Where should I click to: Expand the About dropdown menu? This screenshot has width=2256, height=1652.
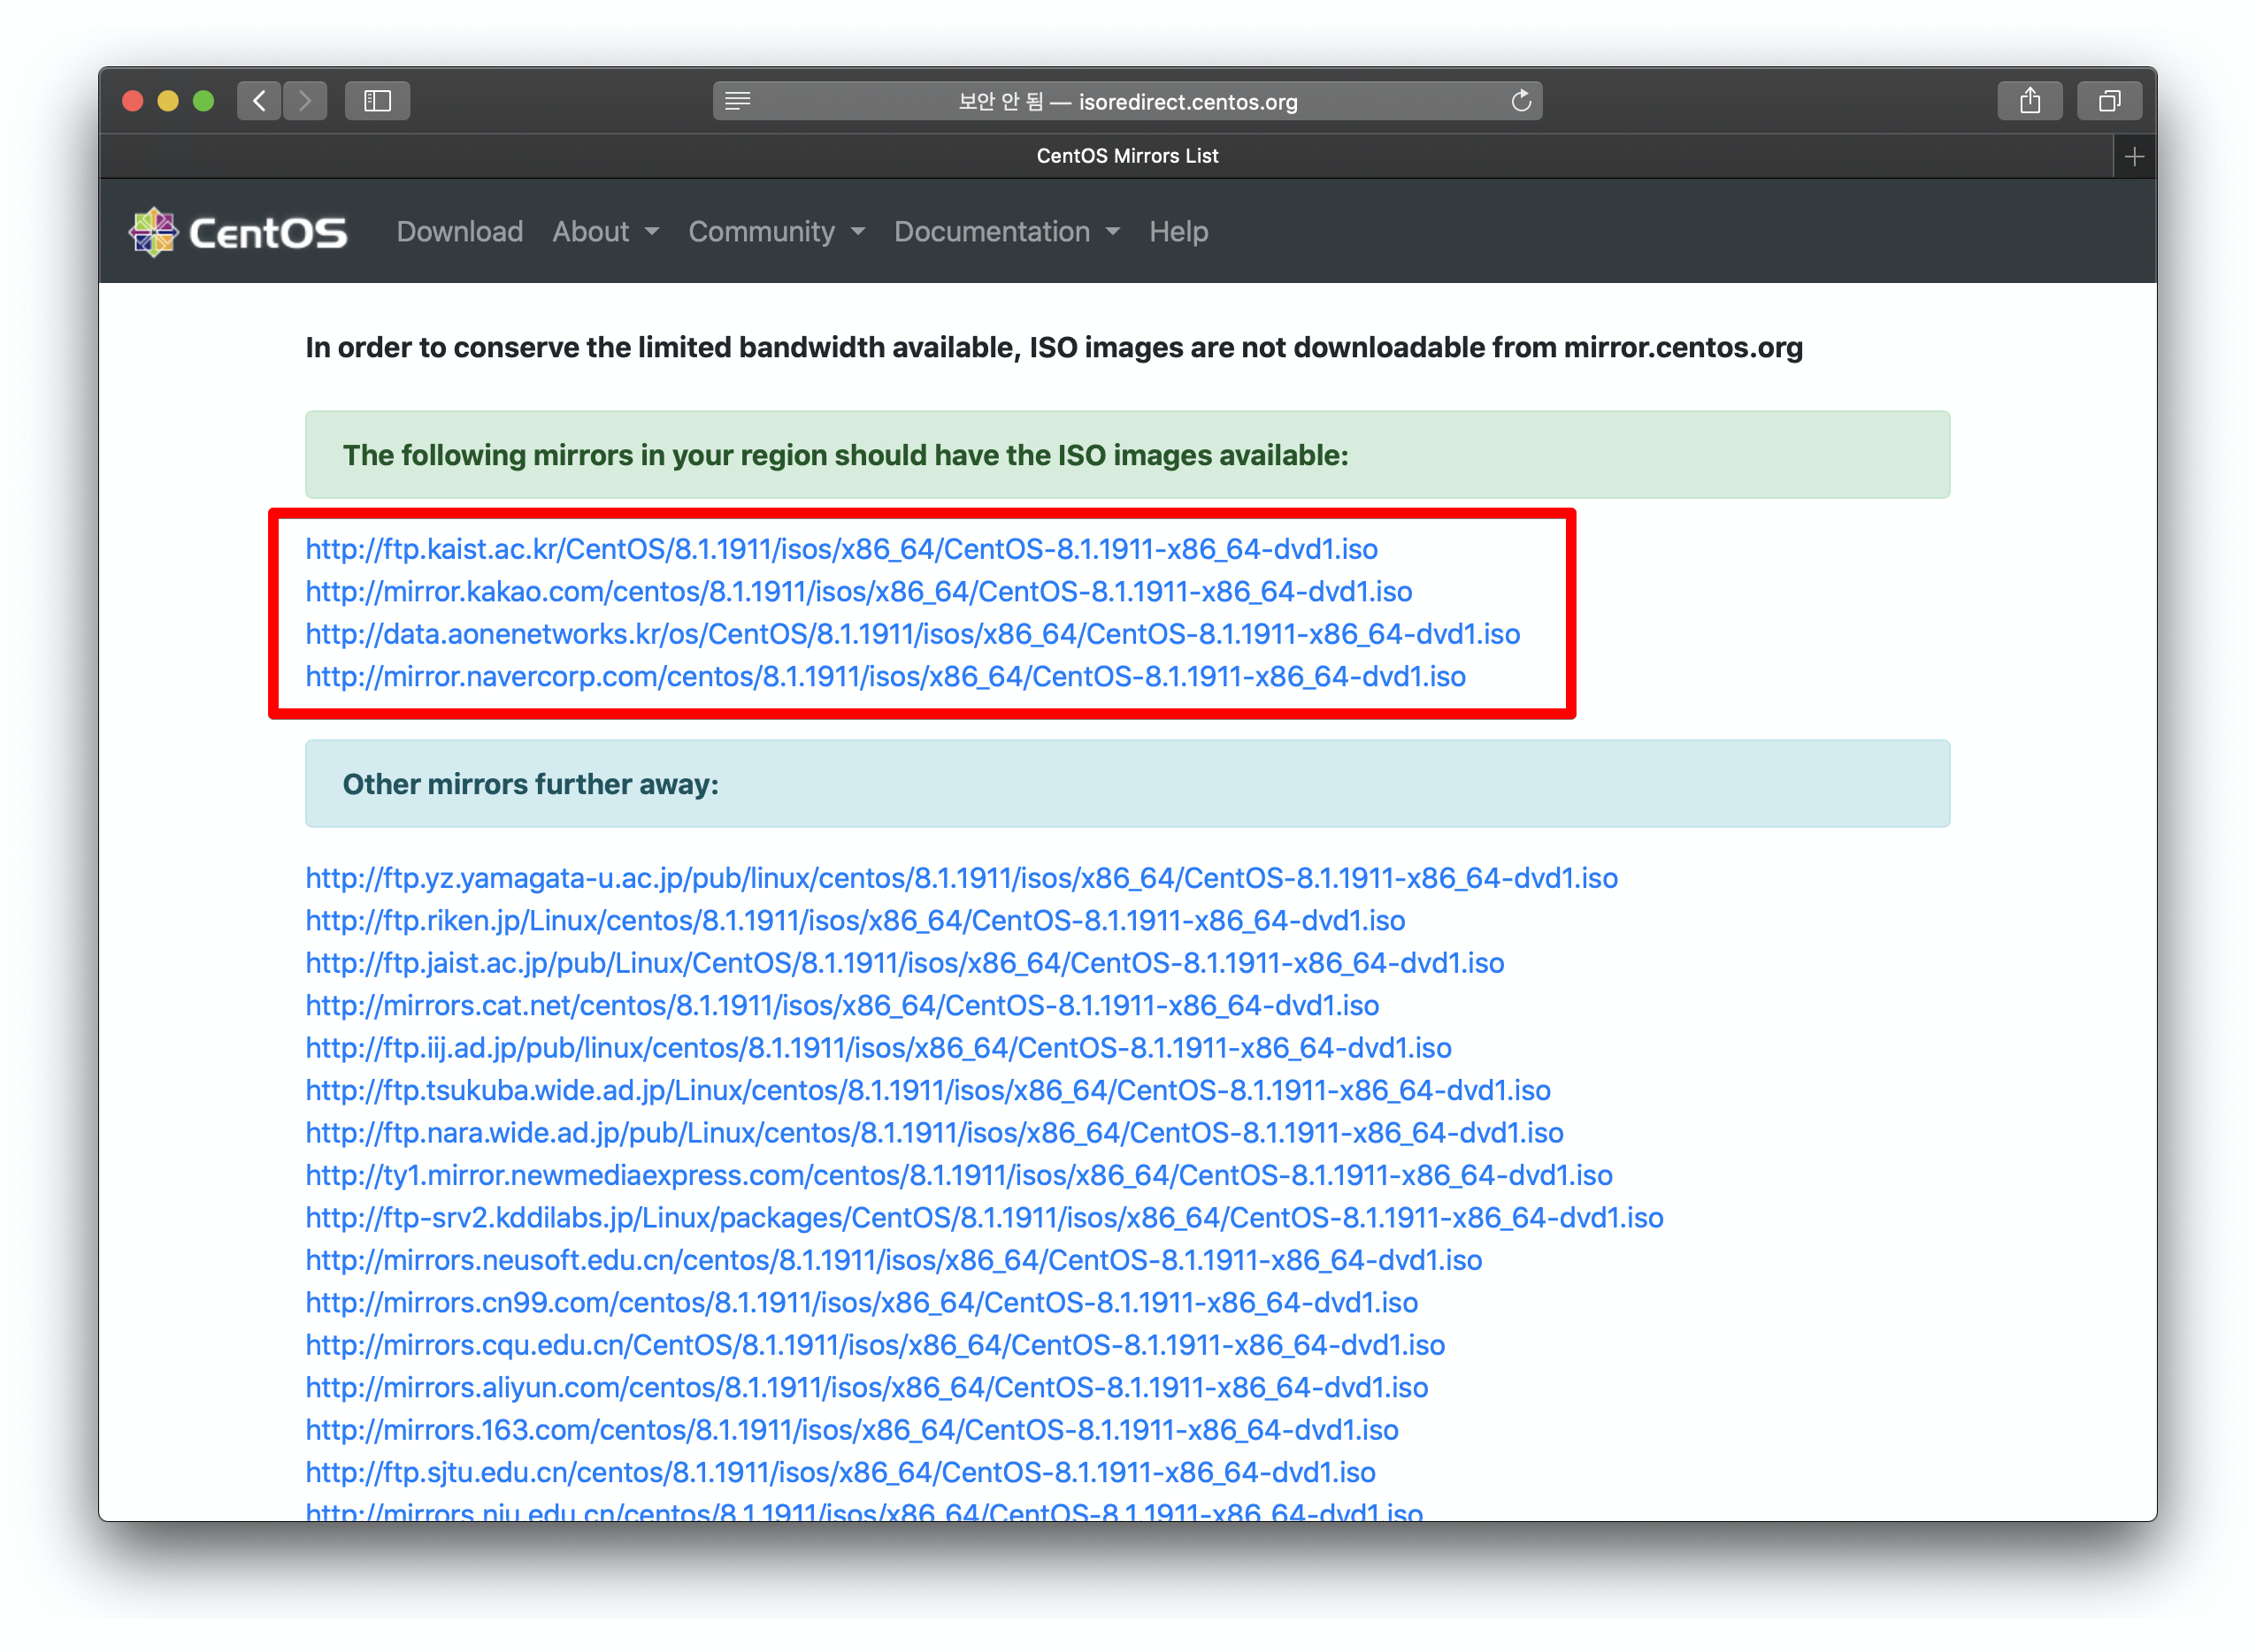click(x=605, y=232)
